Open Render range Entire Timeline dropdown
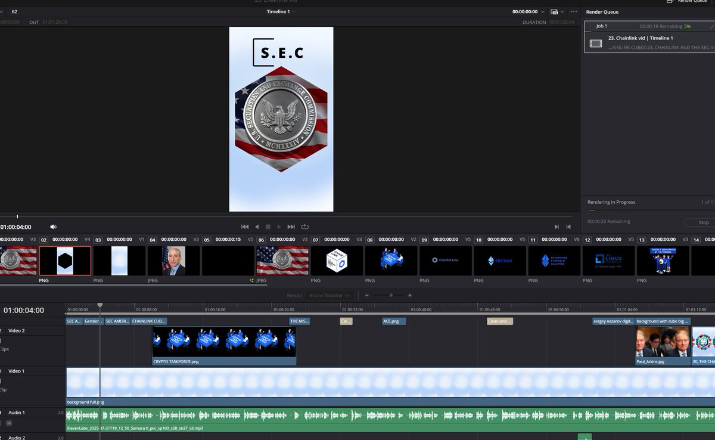The width and height of the screenshot is (715, 440). point(329,295)
